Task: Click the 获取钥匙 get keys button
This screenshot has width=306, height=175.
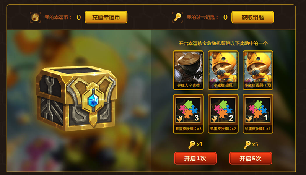Action: point(253,17)
